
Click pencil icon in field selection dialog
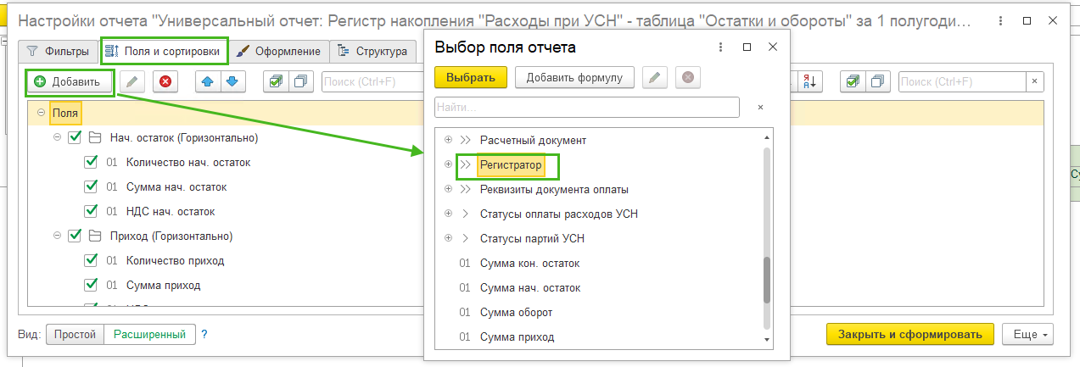pyautogui.click(x=653, y=78)
